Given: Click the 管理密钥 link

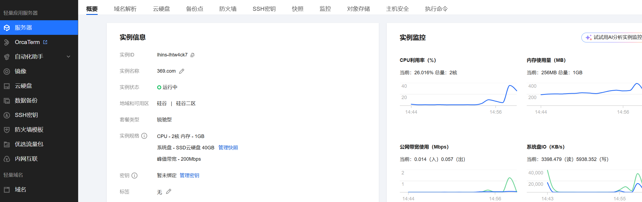Looking at the screenshot, I should point(189,176).
